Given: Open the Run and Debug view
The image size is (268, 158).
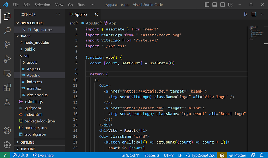Looking at the screenshot, I should [7, 59].
